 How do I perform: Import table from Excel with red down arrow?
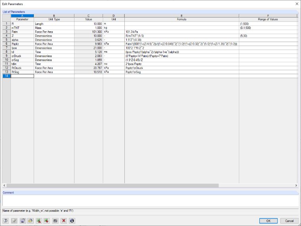click(x=46, y=221)
